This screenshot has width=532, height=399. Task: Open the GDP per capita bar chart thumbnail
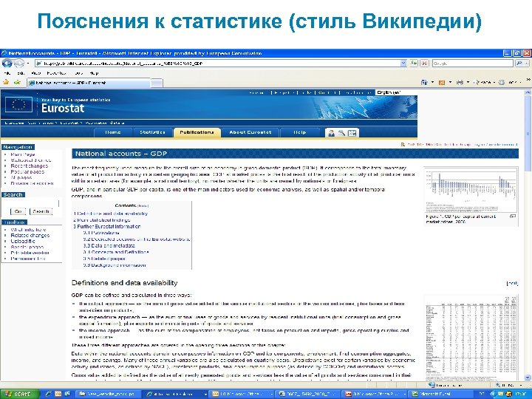[471, 191]
